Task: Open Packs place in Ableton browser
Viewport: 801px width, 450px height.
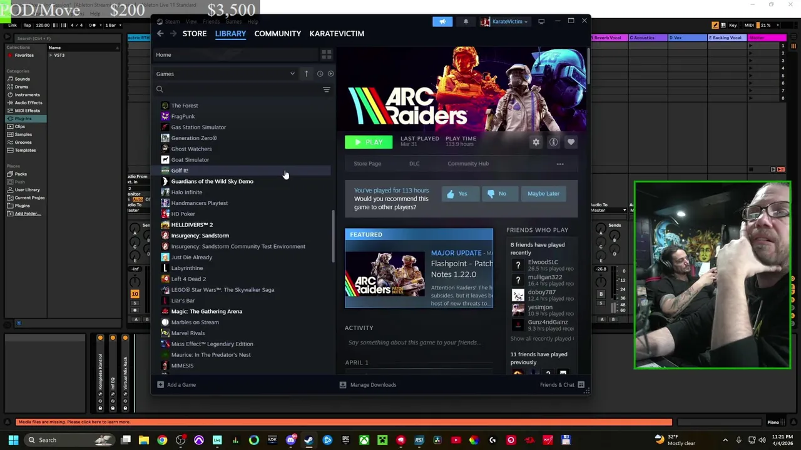Action: [x=21, y=174]
